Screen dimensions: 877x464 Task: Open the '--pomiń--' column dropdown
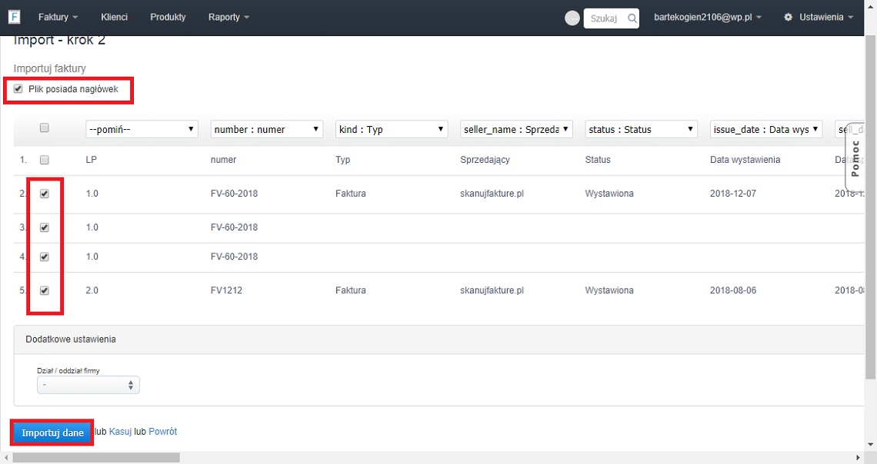(x=142, y=129)
